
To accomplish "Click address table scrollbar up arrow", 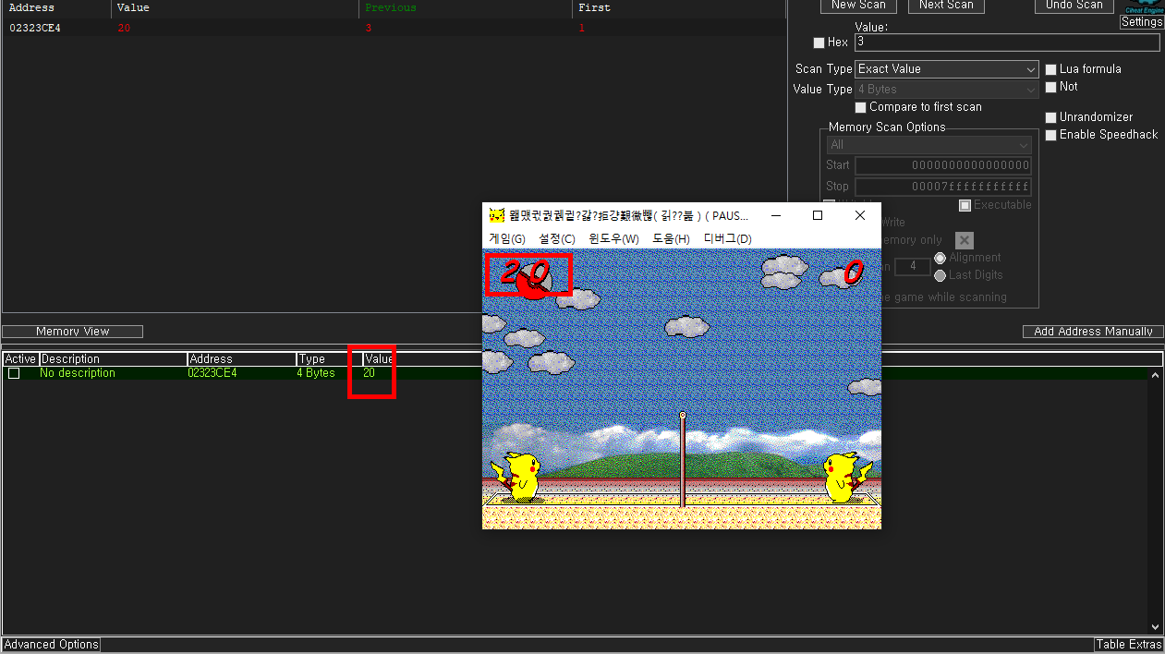I will pos(1156,375).
